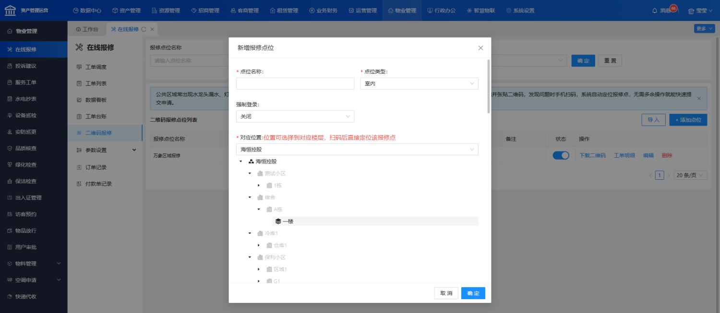Click the 数据看板 chart icon

click(79, 100)
